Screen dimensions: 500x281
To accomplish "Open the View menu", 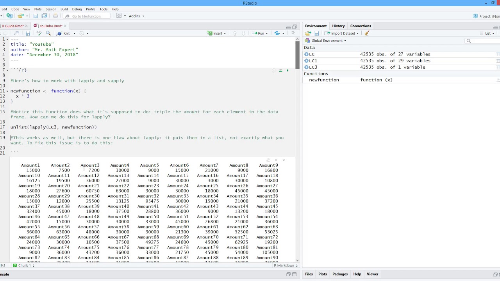I will pos(27,9).
